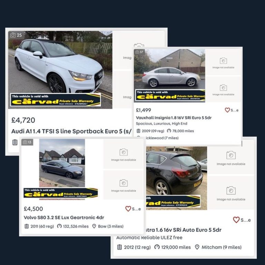Open the white Audi A1 main photo
This screenshot has width=265, height=265.
[60, 70]
